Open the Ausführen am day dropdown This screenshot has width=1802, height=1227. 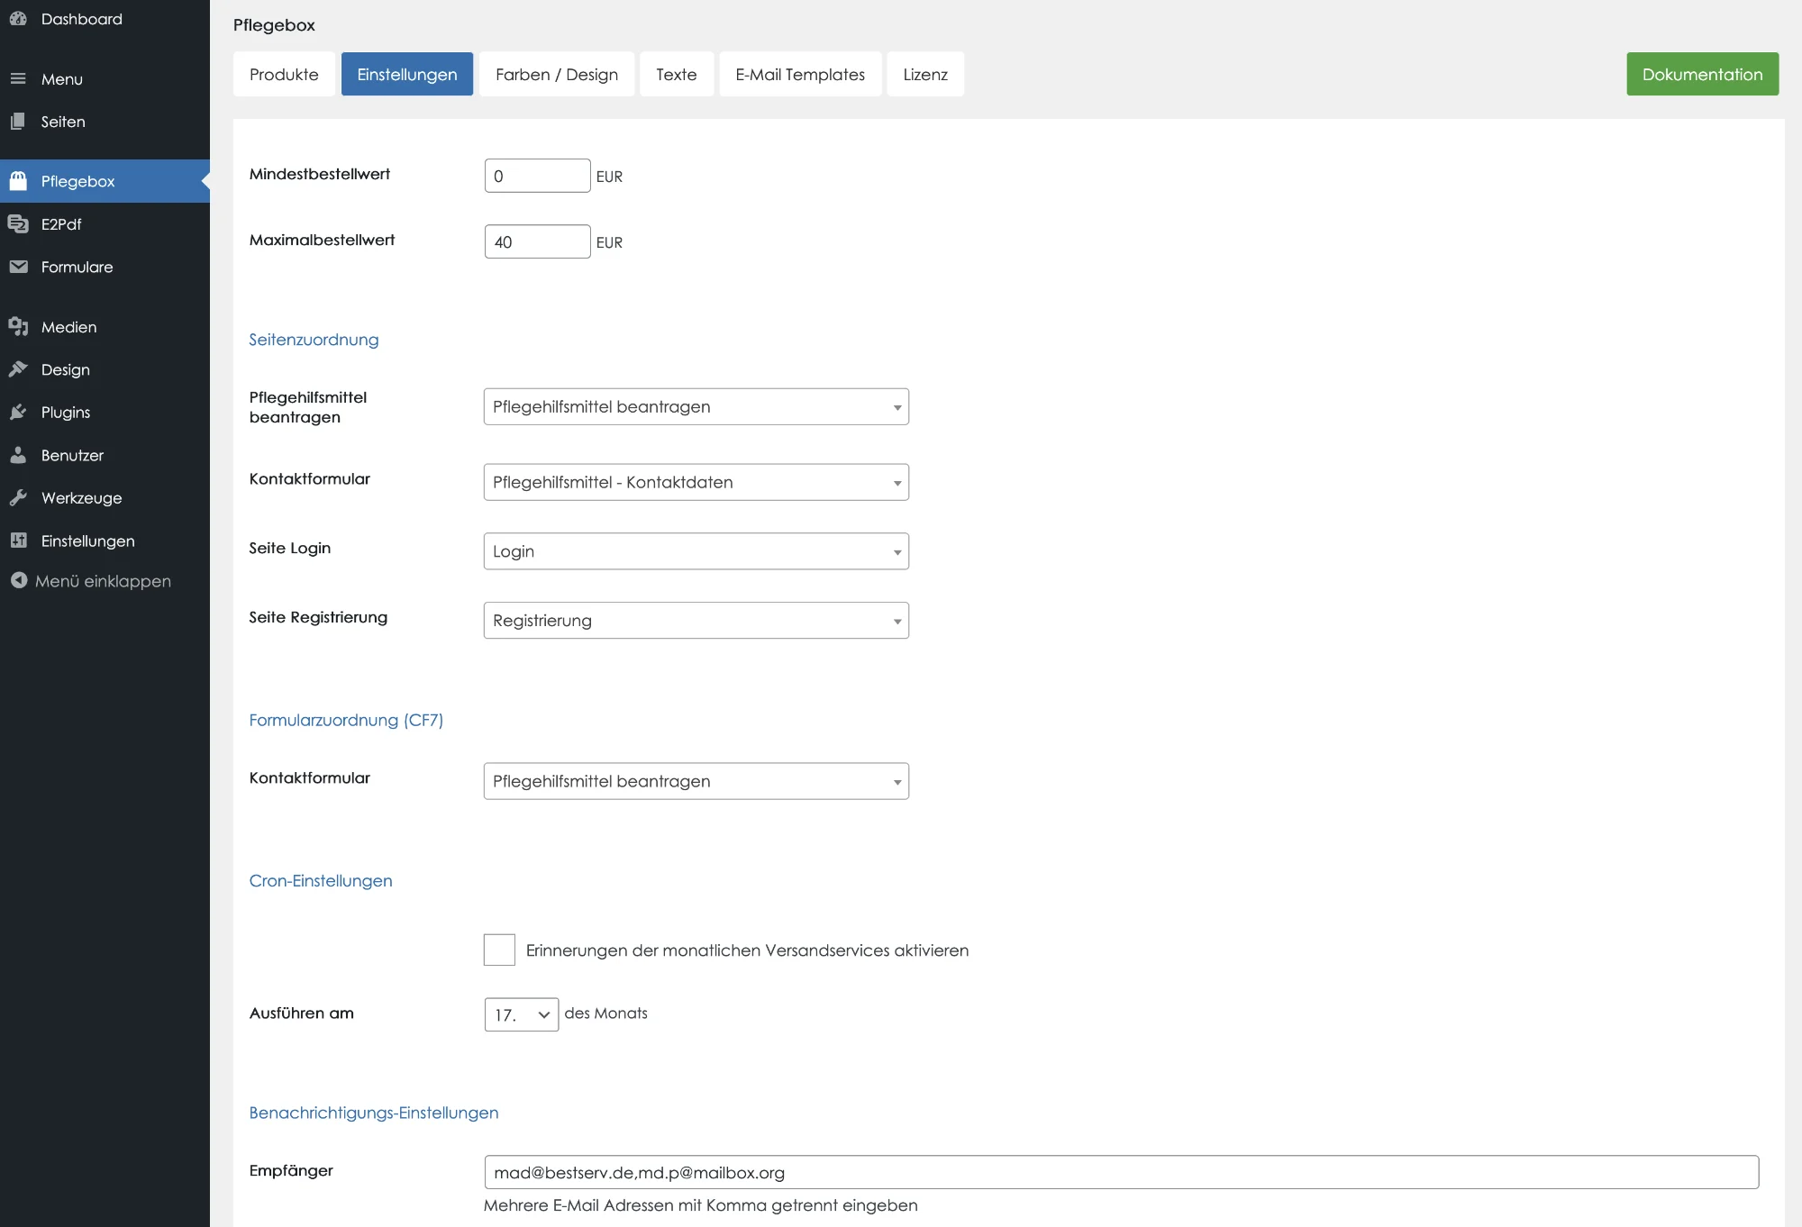pos(521,1014)
